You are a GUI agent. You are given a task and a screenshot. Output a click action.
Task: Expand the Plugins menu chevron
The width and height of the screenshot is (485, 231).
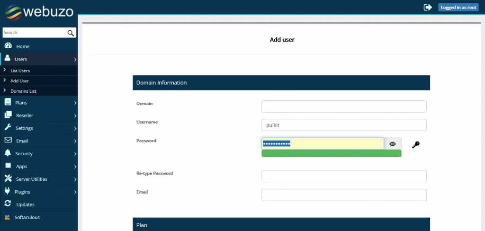[x=75, y=192]
